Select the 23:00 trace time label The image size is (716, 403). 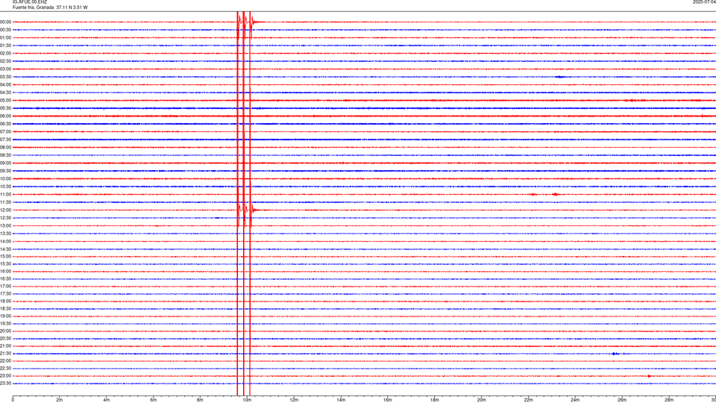(x=5, y=376)
